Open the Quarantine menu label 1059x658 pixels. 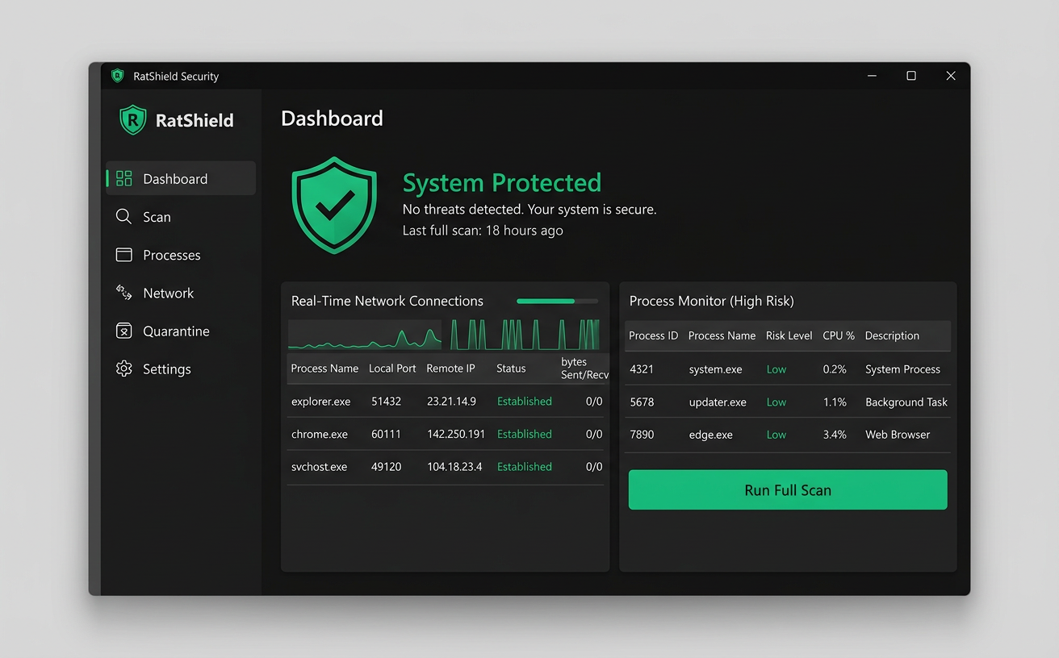click(176, 331)
